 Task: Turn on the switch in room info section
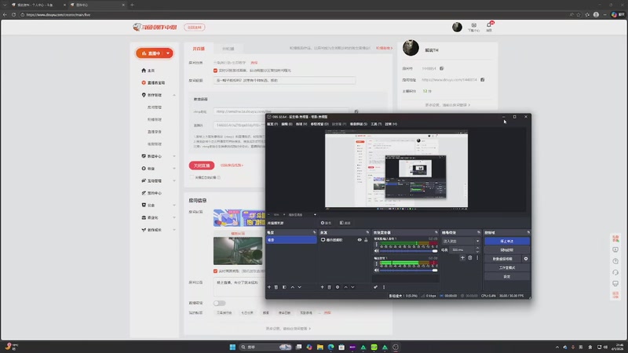coord(220,303)
